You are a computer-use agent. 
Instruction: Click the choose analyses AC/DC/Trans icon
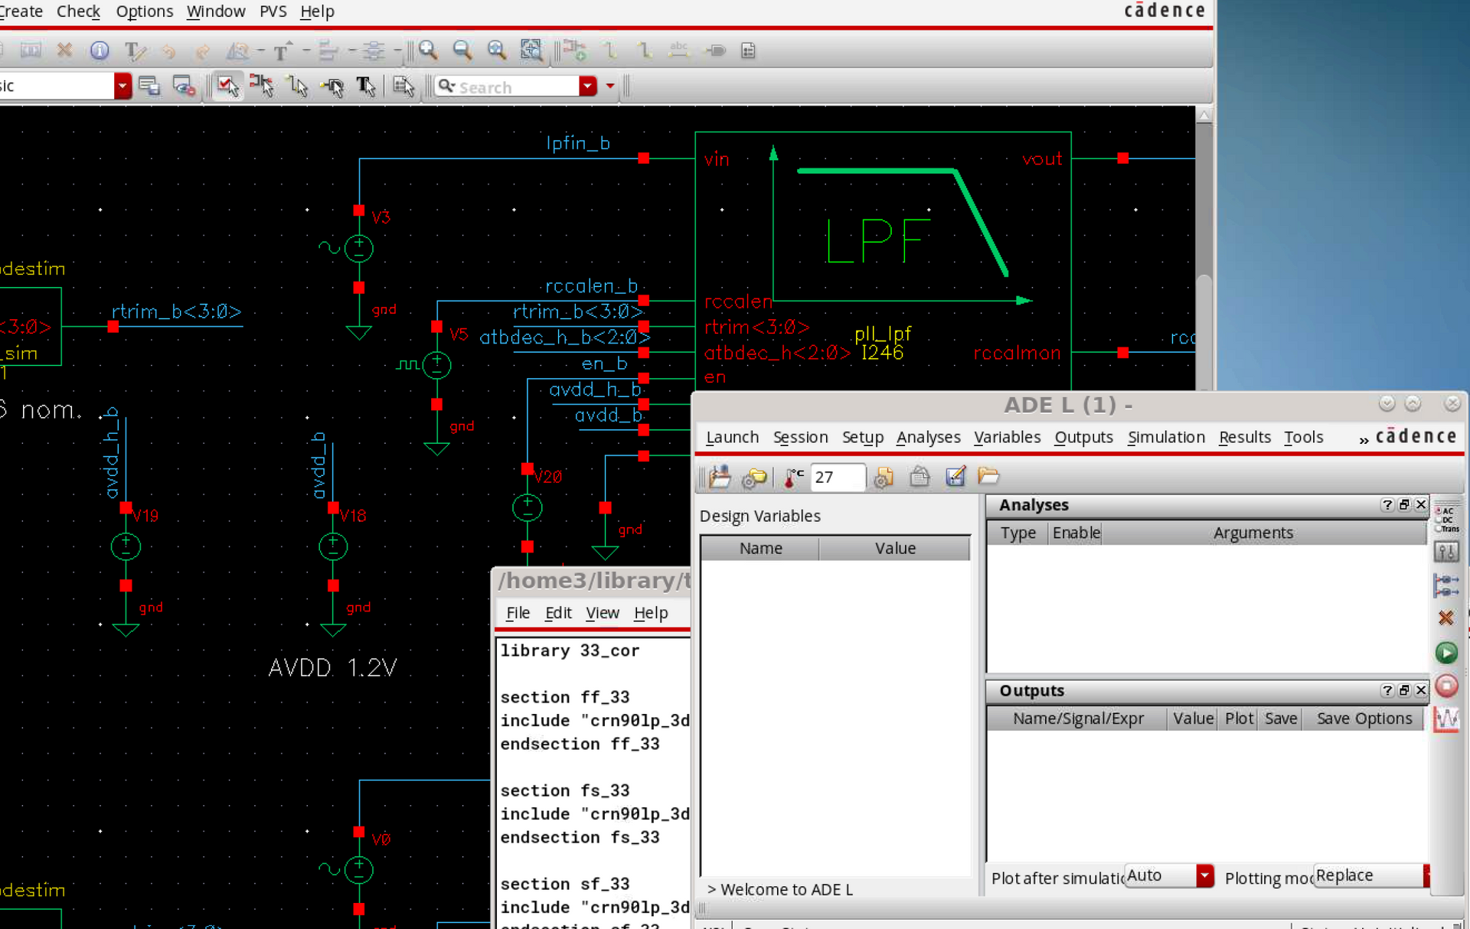1446,519
